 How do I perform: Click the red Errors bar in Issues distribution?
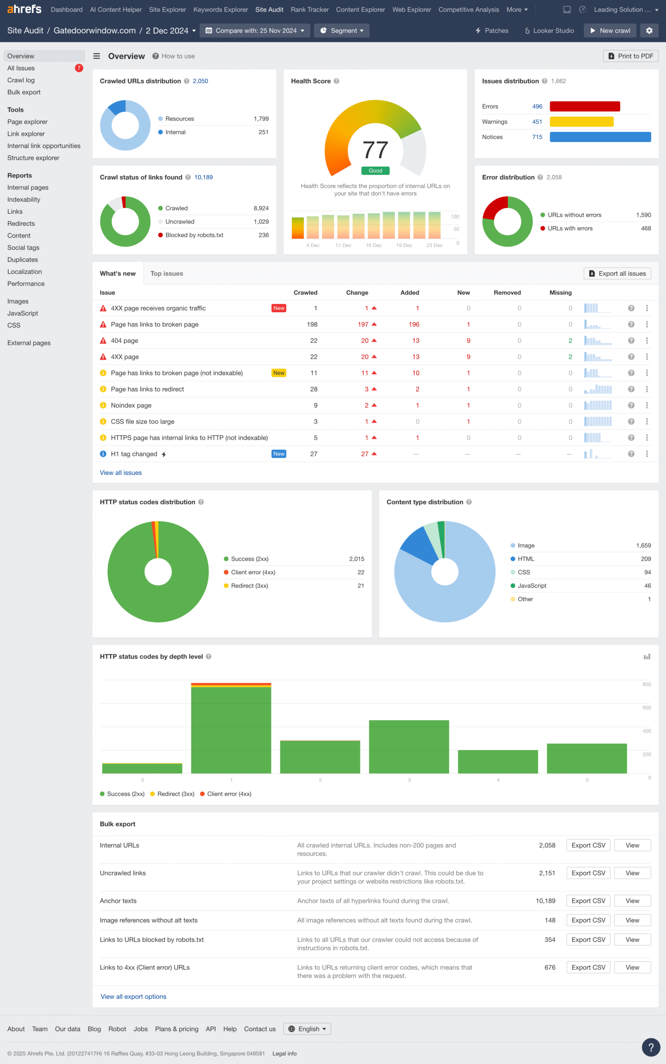(585, 107)
